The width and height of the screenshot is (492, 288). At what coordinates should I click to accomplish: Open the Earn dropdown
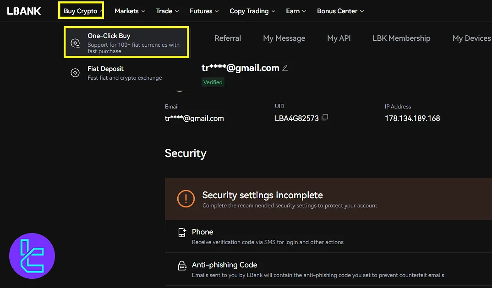296,11
